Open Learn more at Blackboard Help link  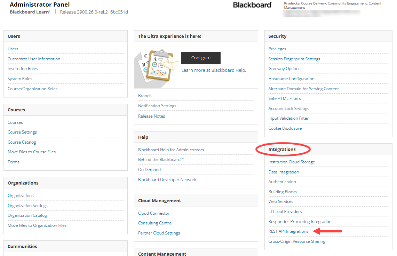tap(213, 70)
